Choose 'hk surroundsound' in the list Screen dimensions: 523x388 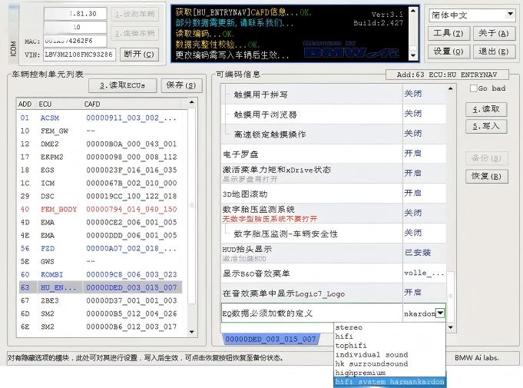point(372,363)
